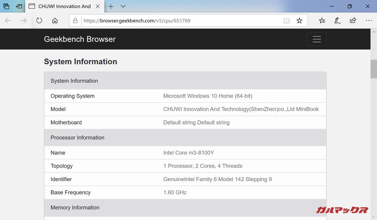Open Settings and more ellipsis menu

pyautogui.click(x=368, y=21)
